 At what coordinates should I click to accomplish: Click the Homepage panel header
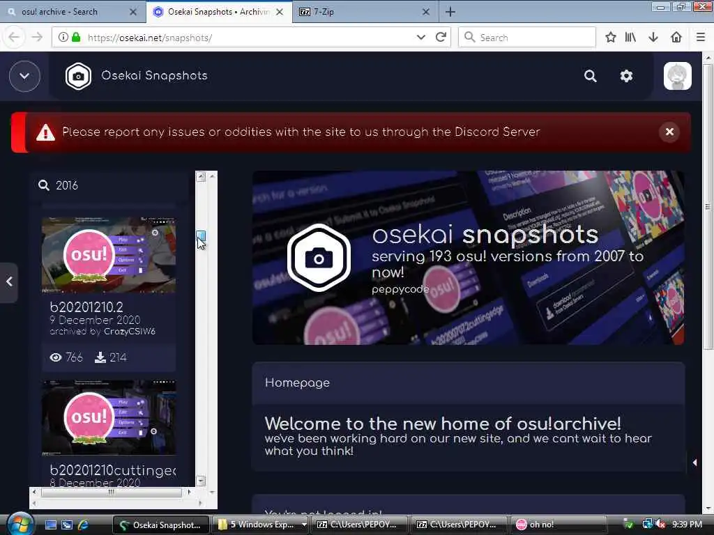pos(468,383)
